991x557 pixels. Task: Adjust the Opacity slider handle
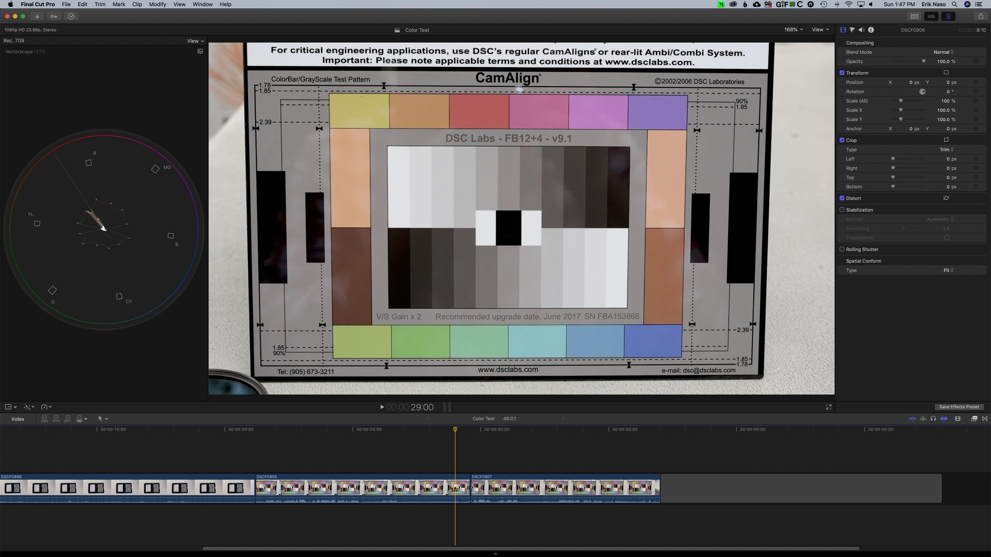pos(924,61)
